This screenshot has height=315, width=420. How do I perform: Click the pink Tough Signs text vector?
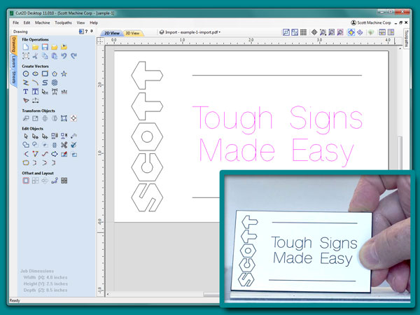point(277,120)
